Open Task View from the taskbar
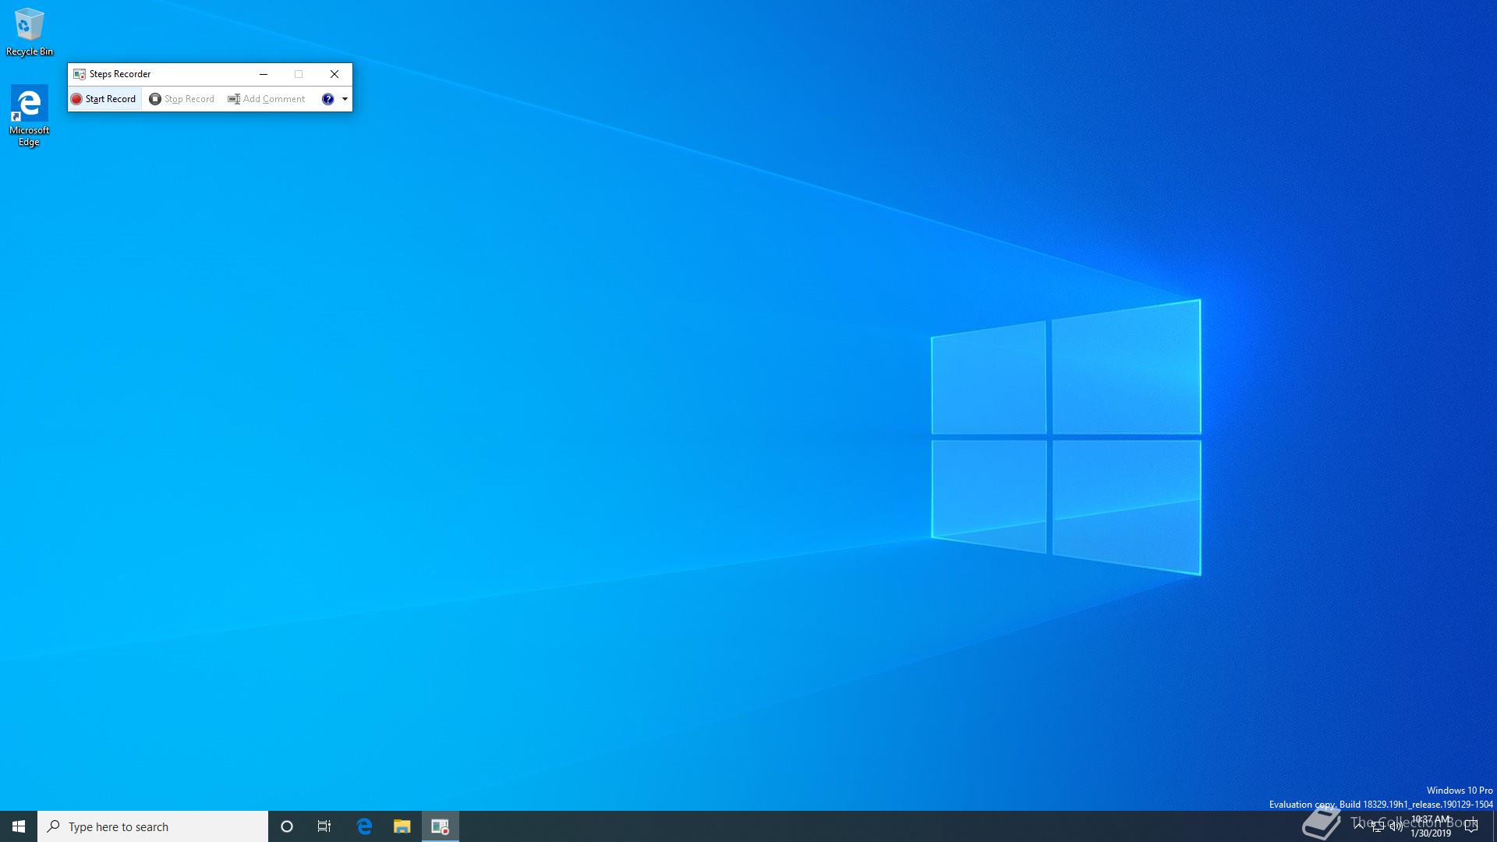Screen dimensions: 1497x842 coord(324,826)
